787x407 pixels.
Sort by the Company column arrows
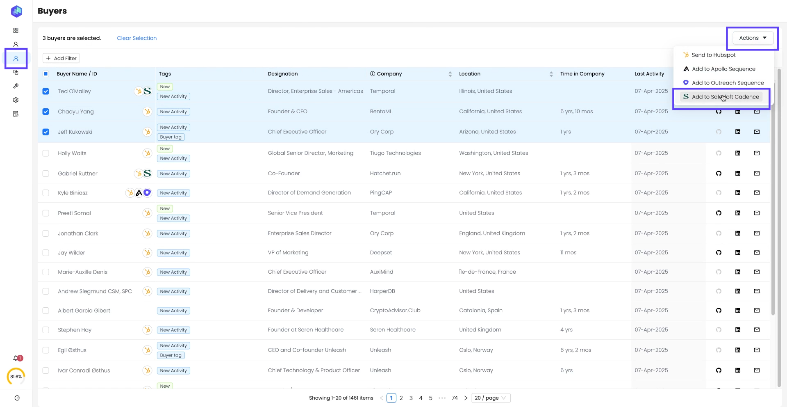(450, 74)
